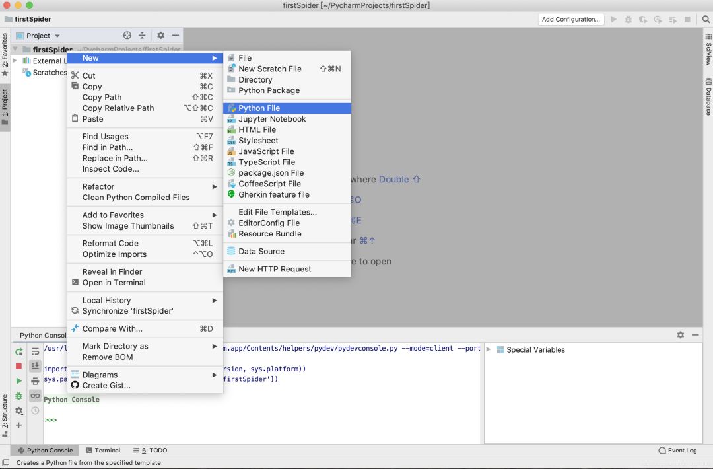
Task: Click history clock icon in console
Action: point(35,410)
